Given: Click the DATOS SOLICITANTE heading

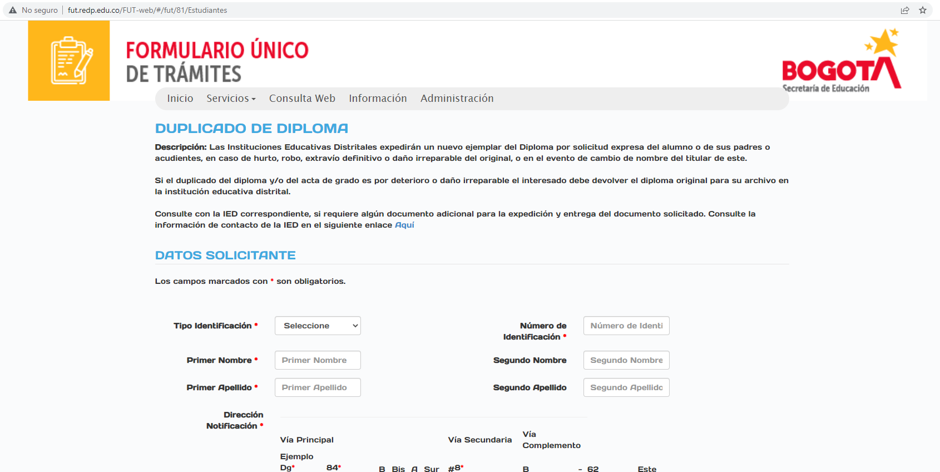Looking at the screenshot, I should click(225, 255).
